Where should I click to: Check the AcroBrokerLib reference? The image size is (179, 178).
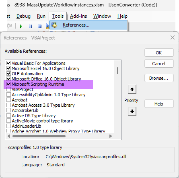(x=9, y=110)
